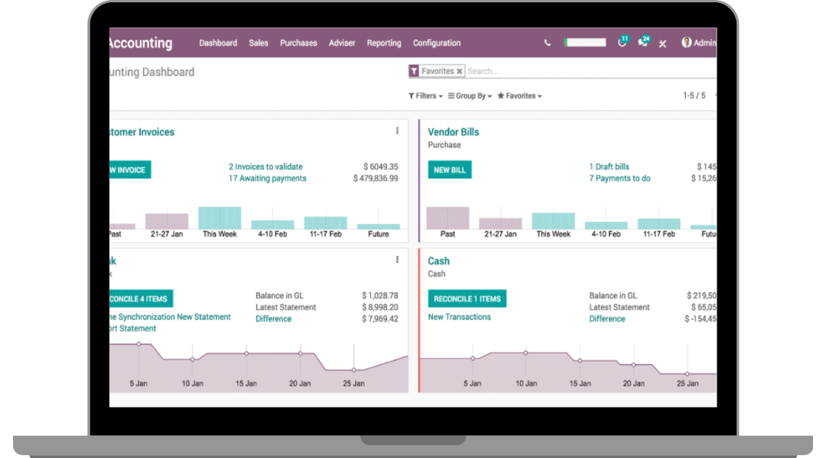
Task: Remove the Favorites filter tag with x
Action: point(459,71)
